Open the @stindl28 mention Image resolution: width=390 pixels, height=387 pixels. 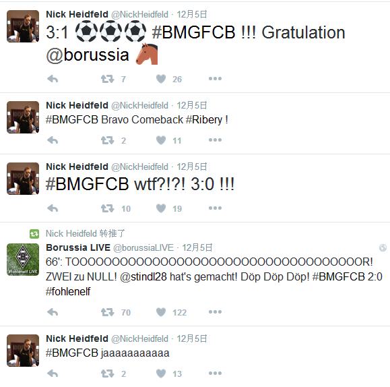click(143, 276)
